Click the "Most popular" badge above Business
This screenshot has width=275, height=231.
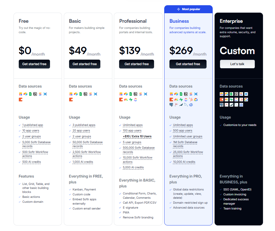(188, 9)
